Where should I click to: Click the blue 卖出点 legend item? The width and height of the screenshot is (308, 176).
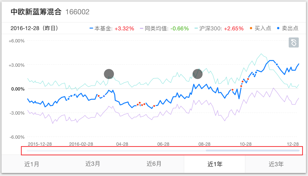[288, 28]
